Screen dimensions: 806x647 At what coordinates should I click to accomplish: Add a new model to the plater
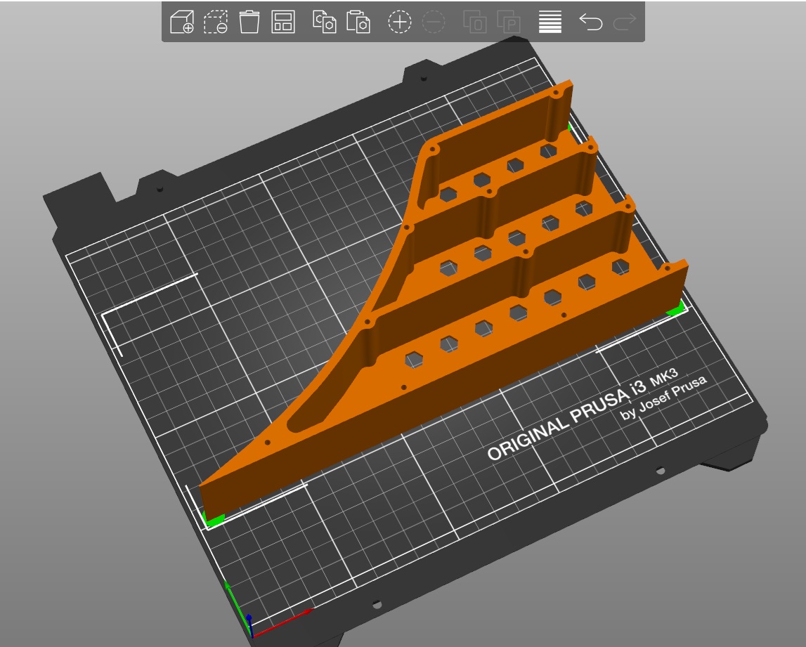[182, 22]
